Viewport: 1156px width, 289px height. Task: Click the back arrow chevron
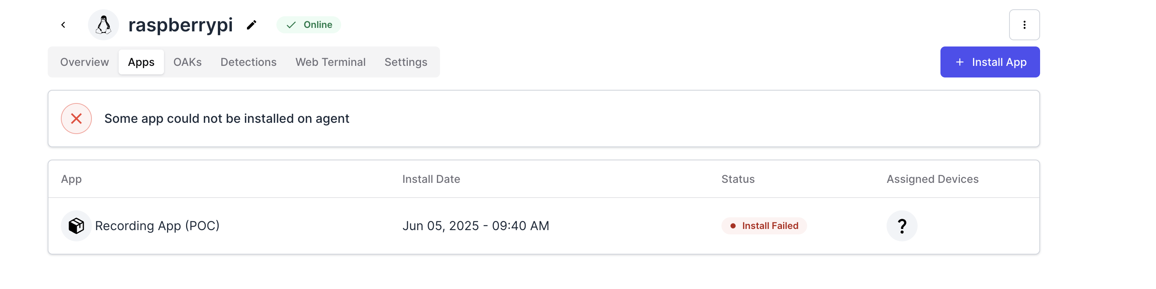(63, 25)
